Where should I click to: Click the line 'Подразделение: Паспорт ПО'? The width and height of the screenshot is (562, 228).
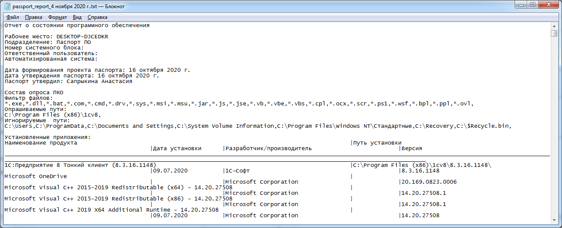pos(47,42)
